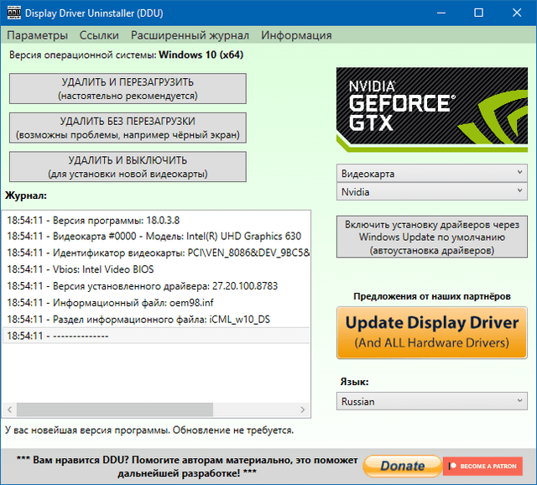Select the Intel UHD Graphics 630 log entry

tap(154, 237)
